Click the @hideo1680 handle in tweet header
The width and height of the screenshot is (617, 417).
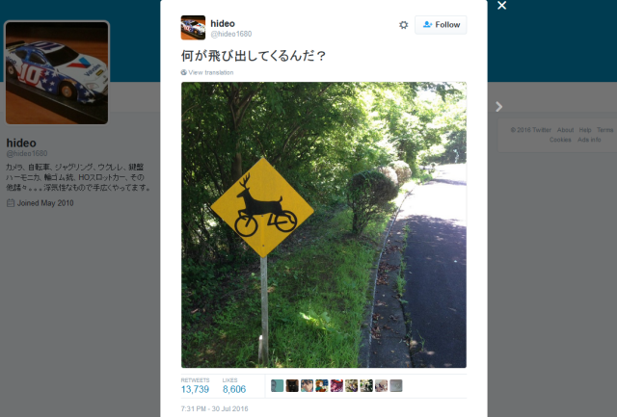(231, 35)
